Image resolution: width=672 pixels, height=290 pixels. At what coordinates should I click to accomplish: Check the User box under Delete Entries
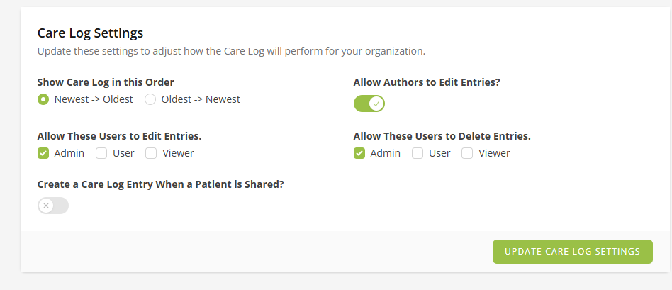point(418,153)
